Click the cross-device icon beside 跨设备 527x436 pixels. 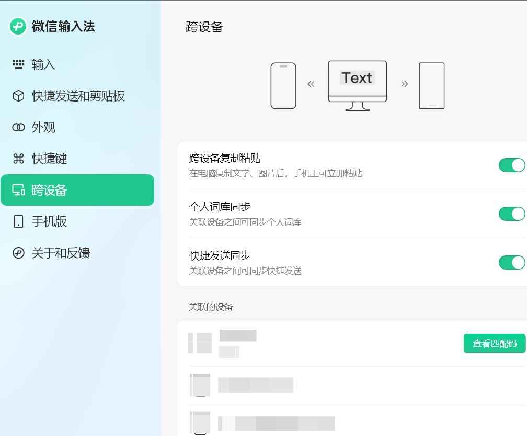(x=18, y=190)
